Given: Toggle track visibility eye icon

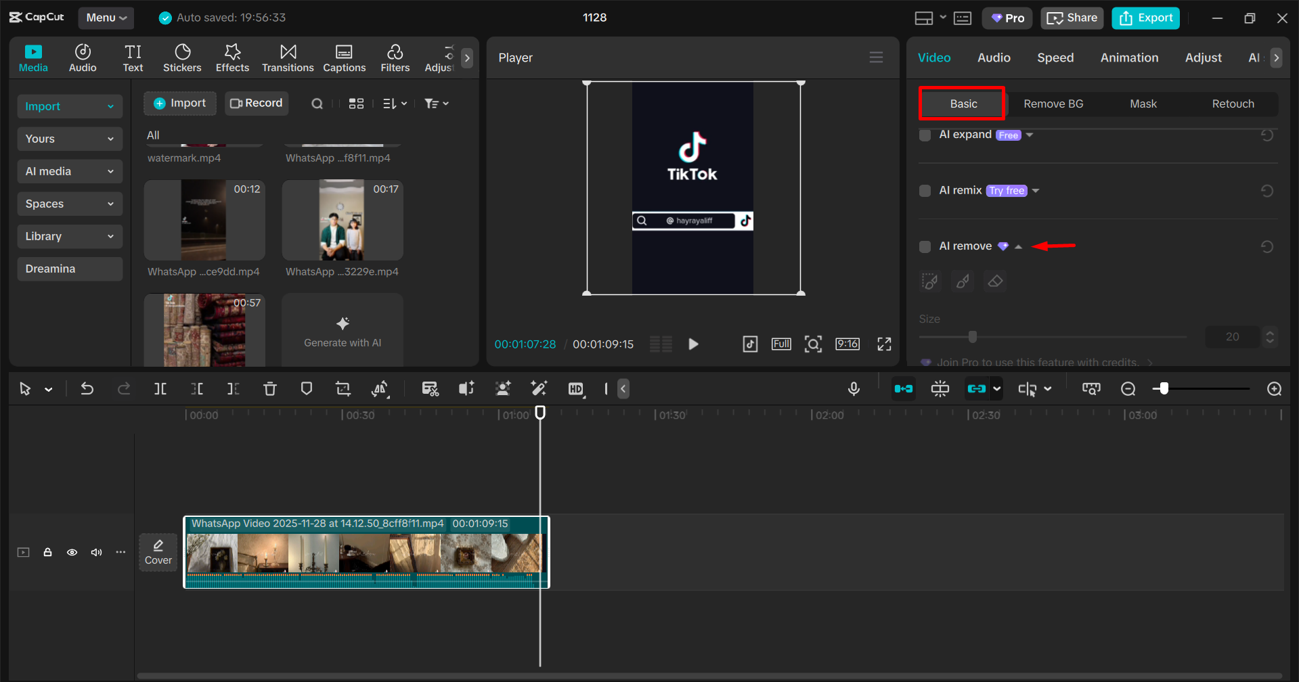Looking at the screenshot, I should [x=72, y=553].
